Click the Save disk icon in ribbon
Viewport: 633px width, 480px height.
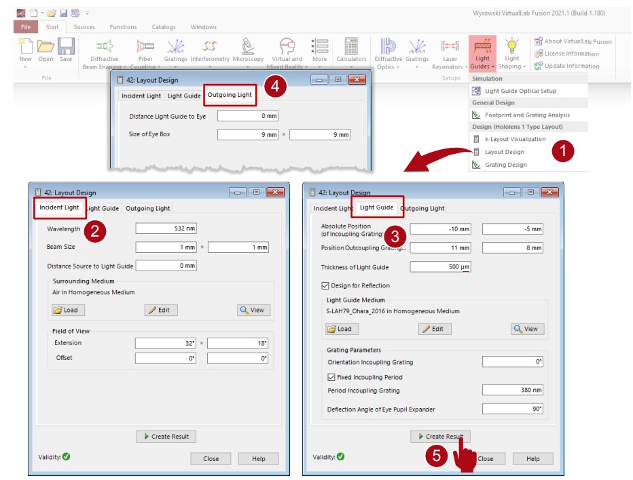pyautogui.click(x=66, y=46)
